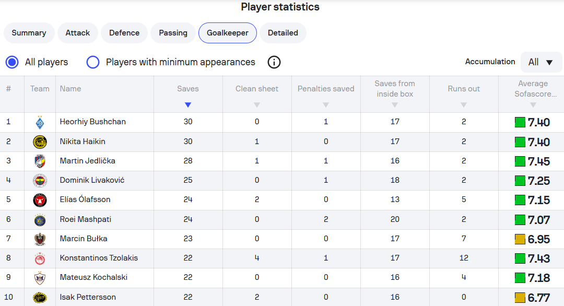Click Marcin Bułka's club badge

coord(40,239)
